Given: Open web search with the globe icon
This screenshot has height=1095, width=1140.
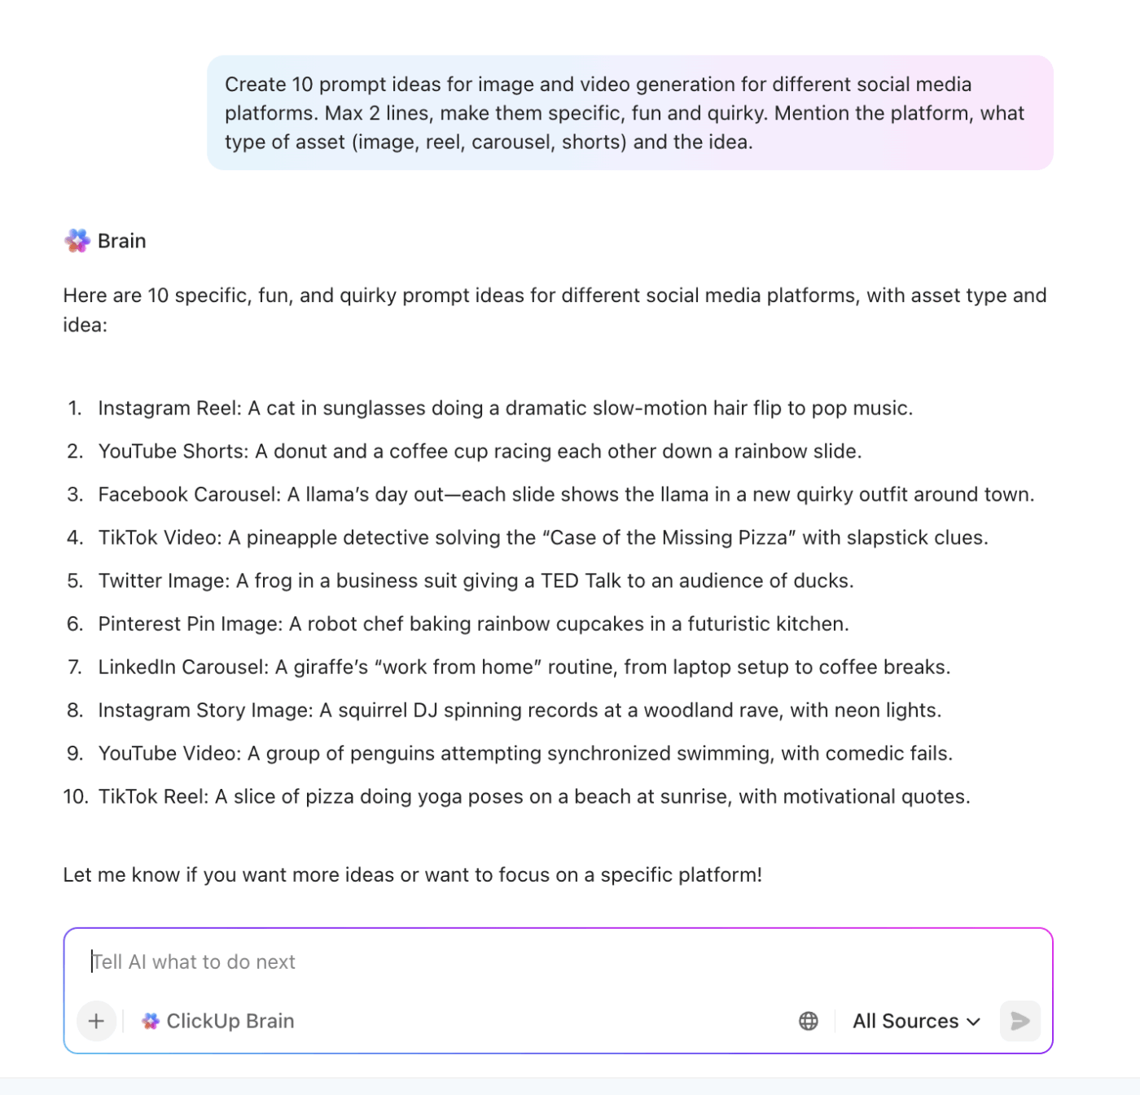Looking at the screenshot, I should pyautogui.click(x=808, y=1021).
